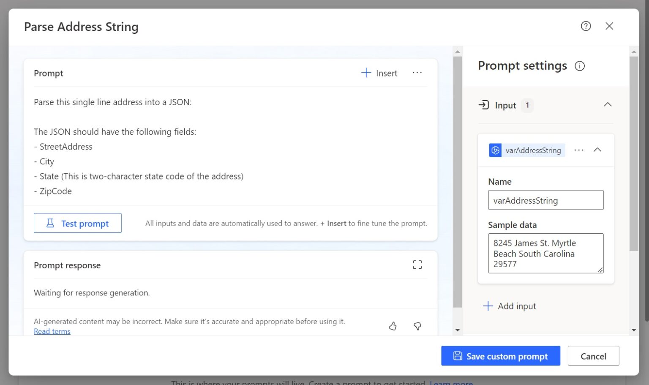Click the Prompt settings info icon

coord(580,66)
